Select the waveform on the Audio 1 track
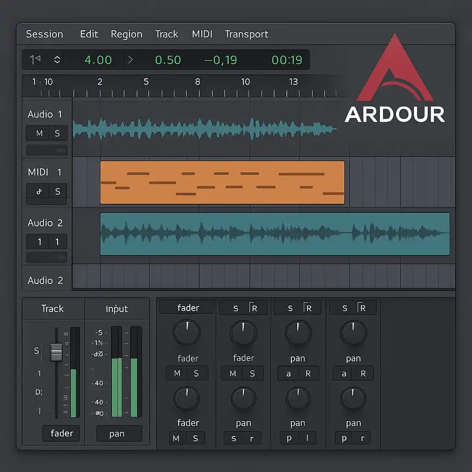The width and height of the screenshot is (472, 472). (205, 129)
